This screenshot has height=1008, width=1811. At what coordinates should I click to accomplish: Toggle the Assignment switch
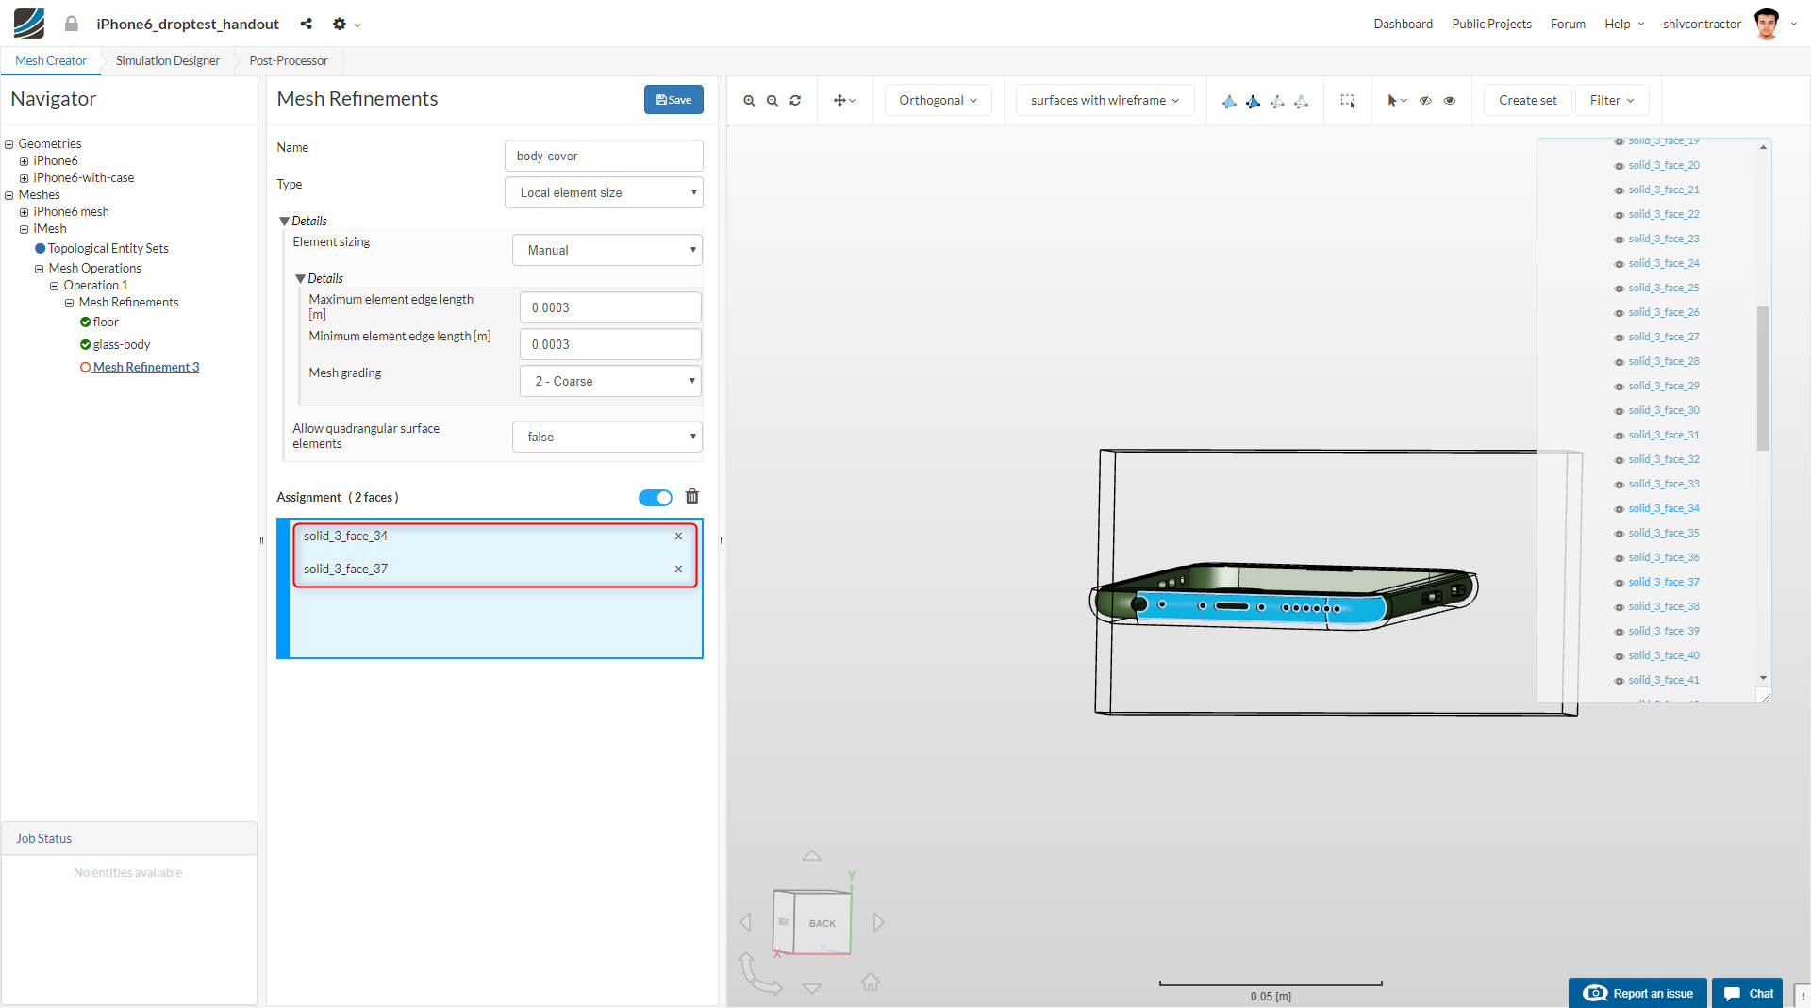(x=656, y=498)
